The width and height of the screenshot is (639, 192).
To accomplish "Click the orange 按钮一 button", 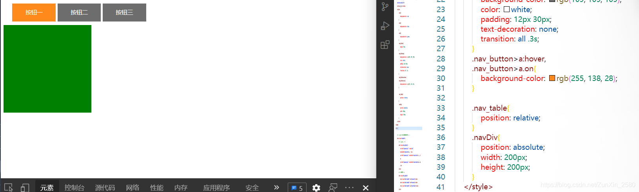I will tap(34, 13).
